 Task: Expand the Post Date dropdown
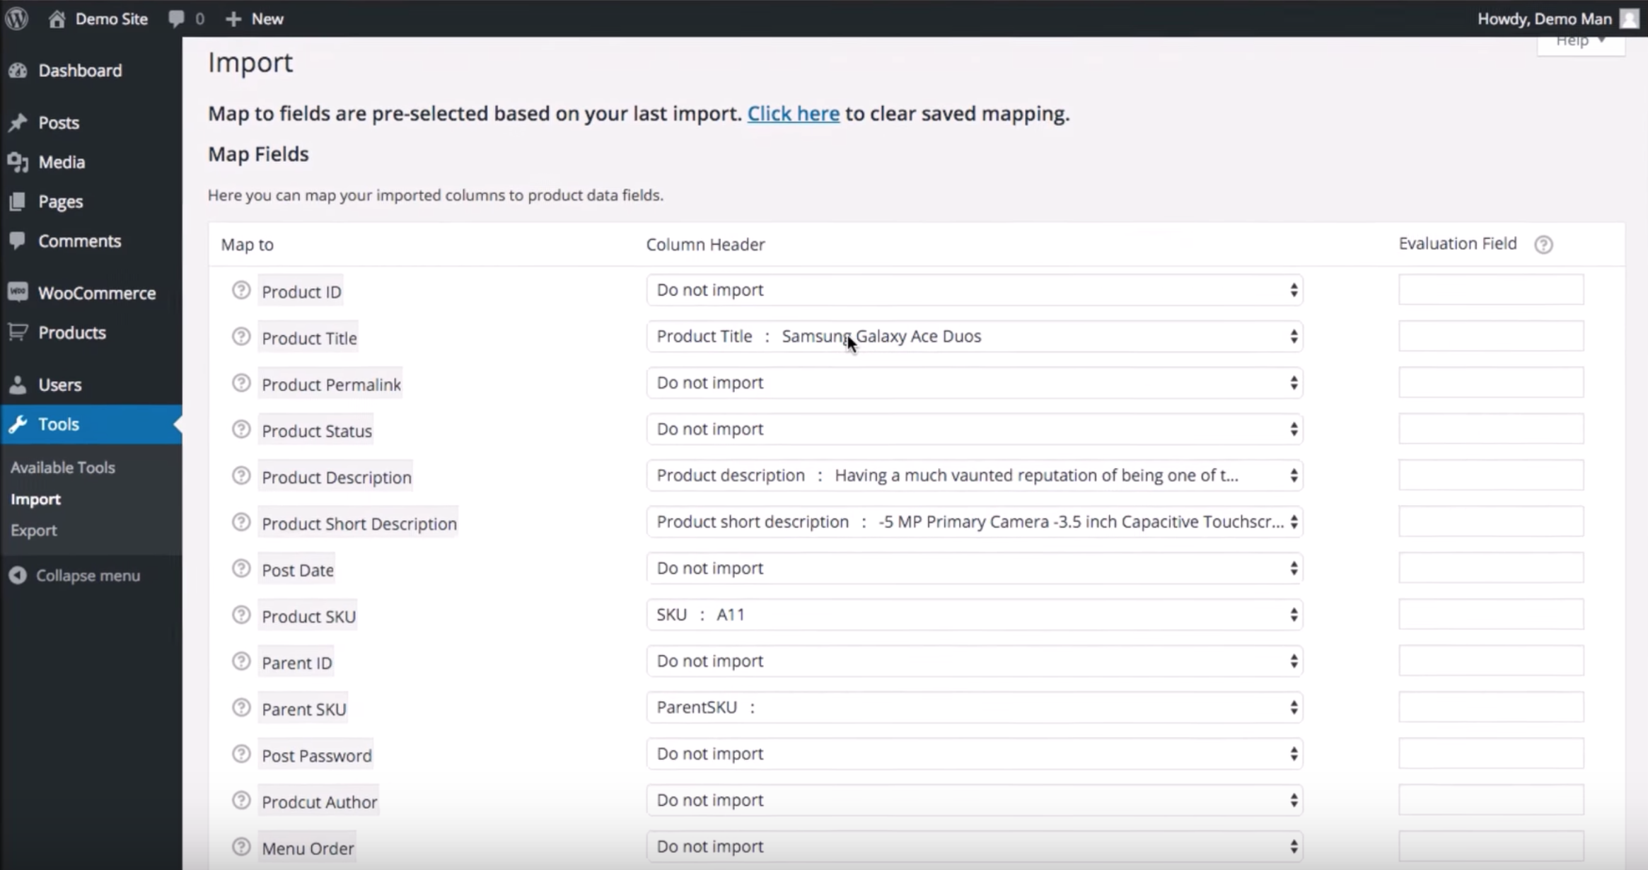(1294, 568)
